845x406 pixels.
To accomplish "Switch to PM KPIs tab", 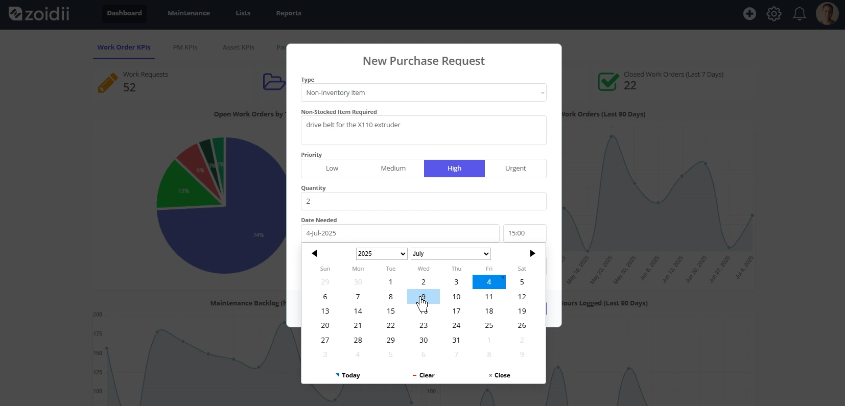I will 185,47.
